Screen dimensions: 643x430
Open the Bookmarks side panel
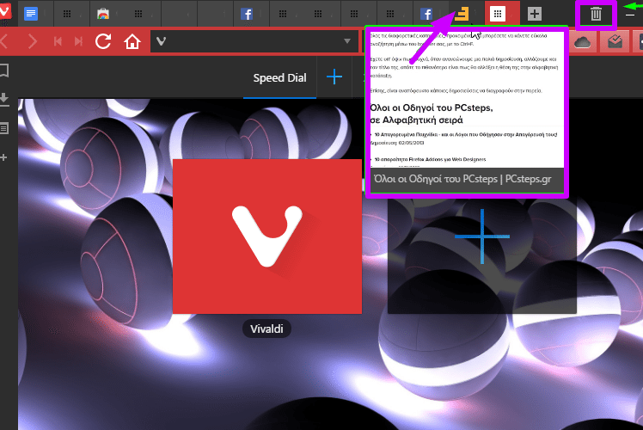(4, 71)
